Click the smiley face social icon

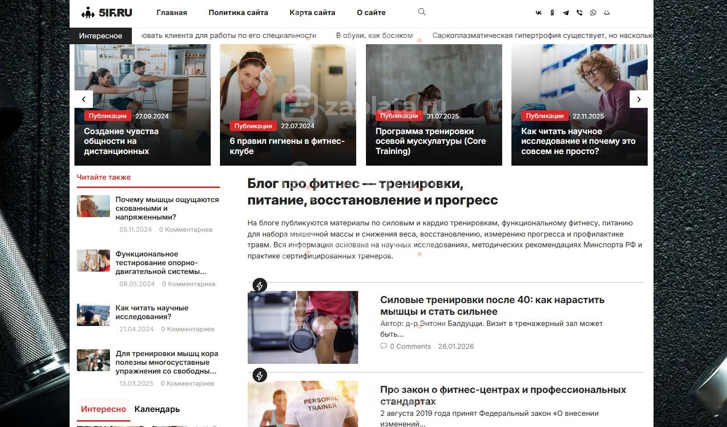pyautogui.click(x=607, y=13)
